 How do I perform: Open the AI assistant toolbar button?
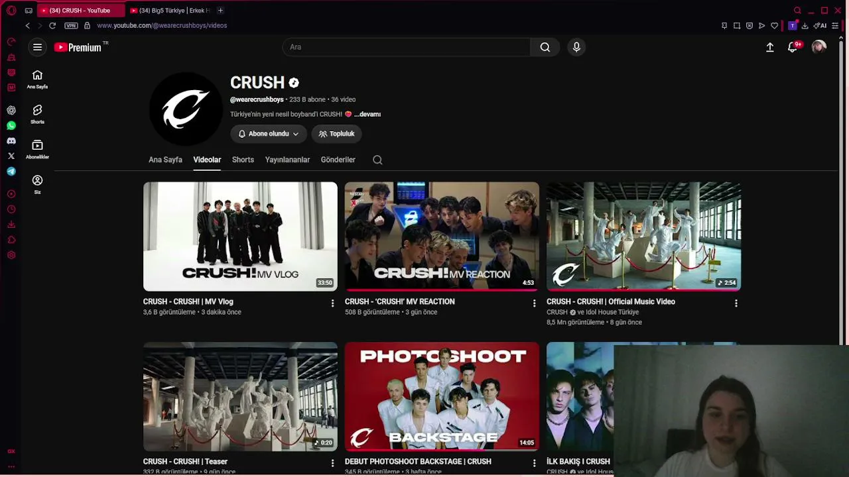click(x=820, y=26)
